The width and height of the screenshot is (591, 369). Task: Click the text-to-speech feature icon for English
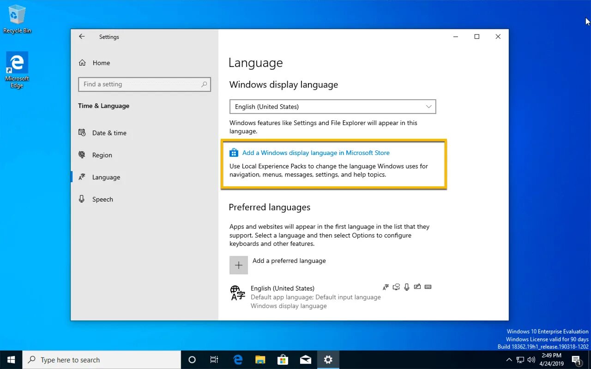396,287
